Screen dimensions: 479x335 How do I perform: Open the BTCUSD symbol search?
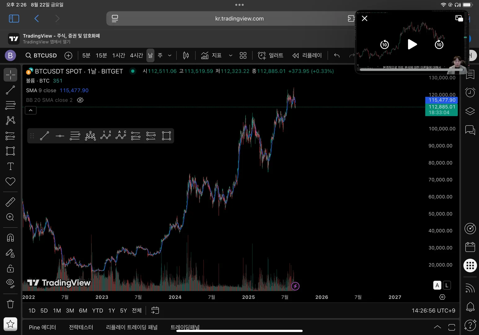click(x=41, y=56)
